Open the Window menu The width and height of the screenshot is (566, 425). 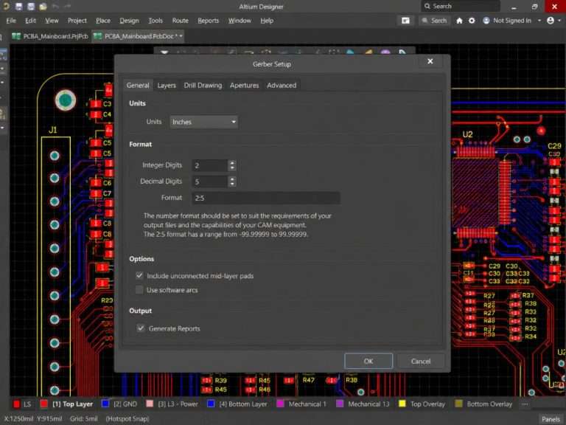click(240, 21)
